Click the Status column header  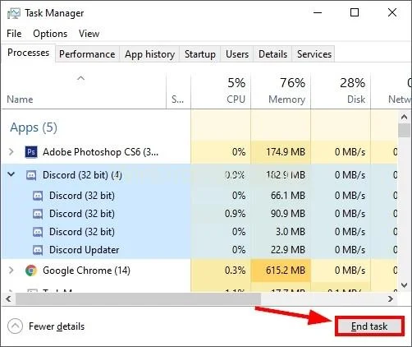tap(178, 91)
